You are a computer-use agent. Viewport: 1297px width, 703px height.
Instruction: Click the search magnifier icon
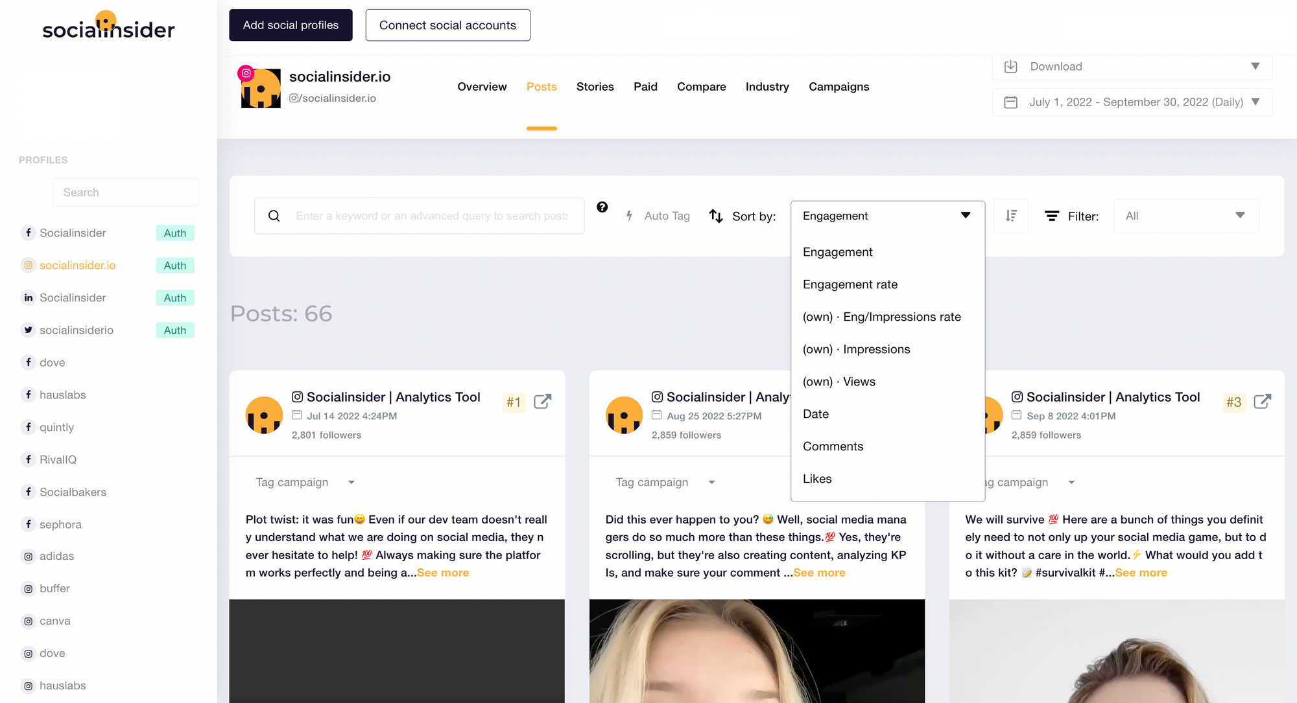pyautogui.click(x=274, y=216)
